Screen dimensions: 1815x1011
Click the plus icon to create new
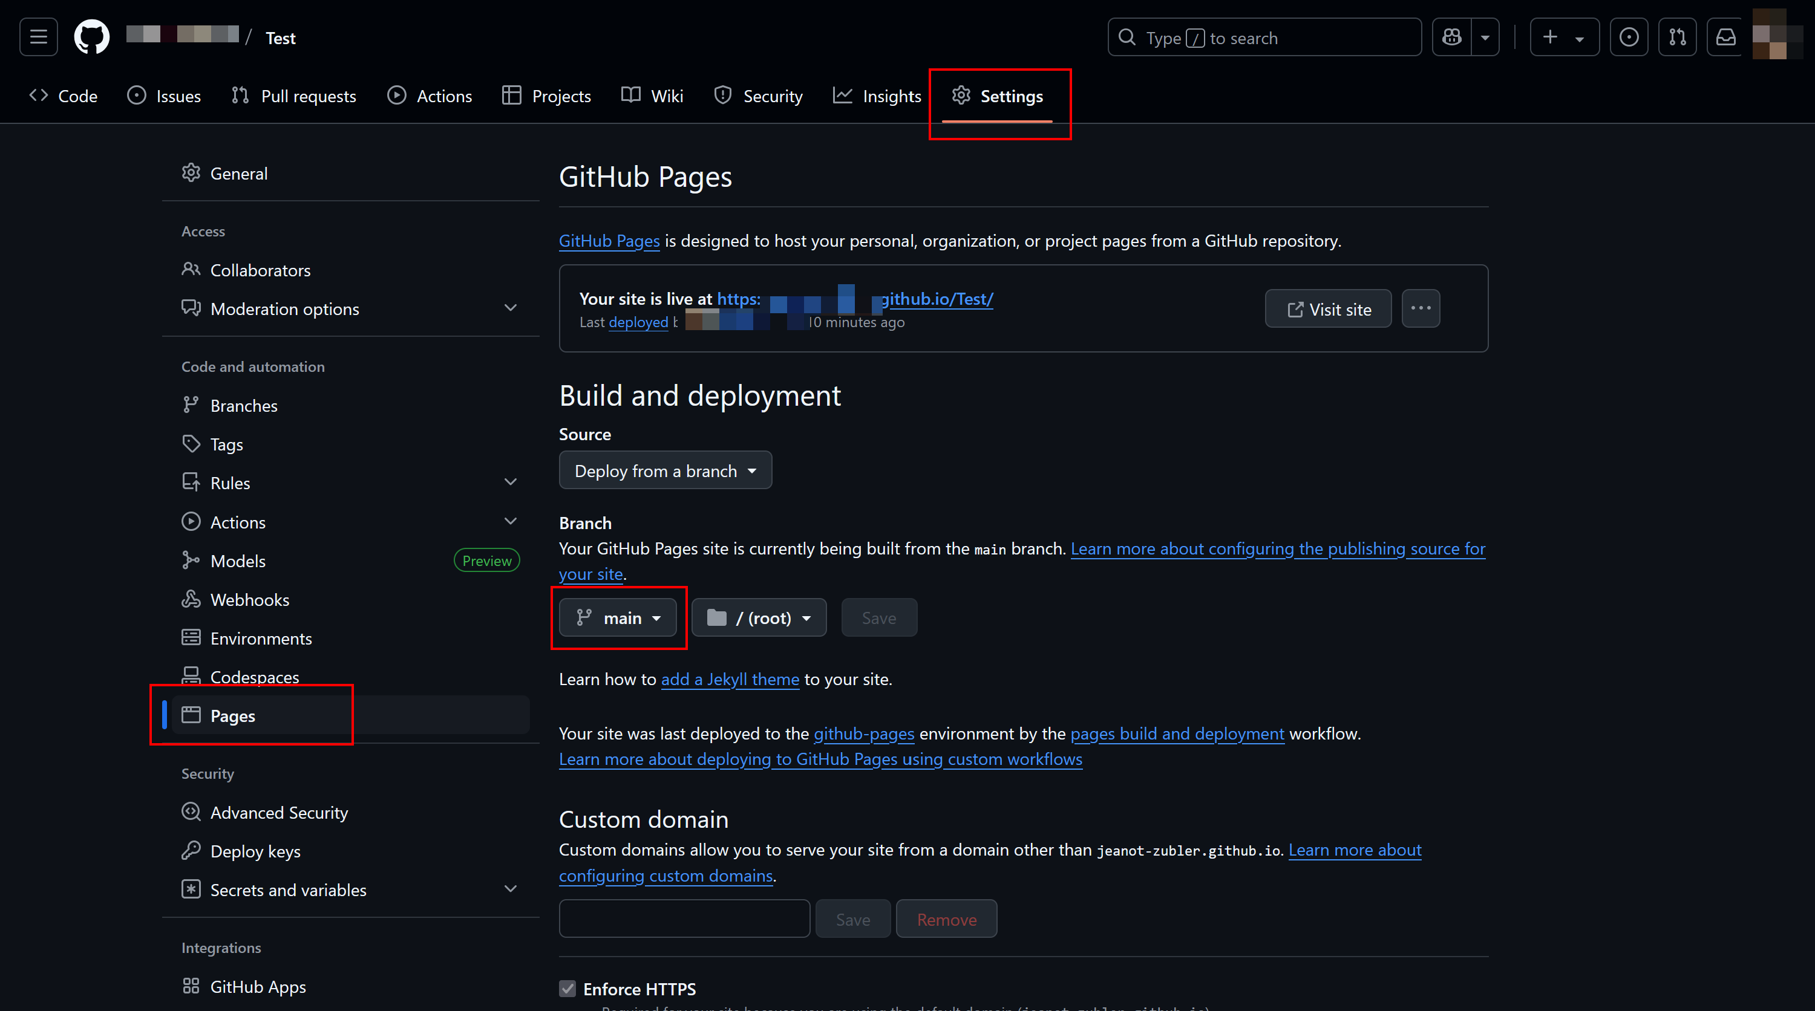tap(1550, 37)
